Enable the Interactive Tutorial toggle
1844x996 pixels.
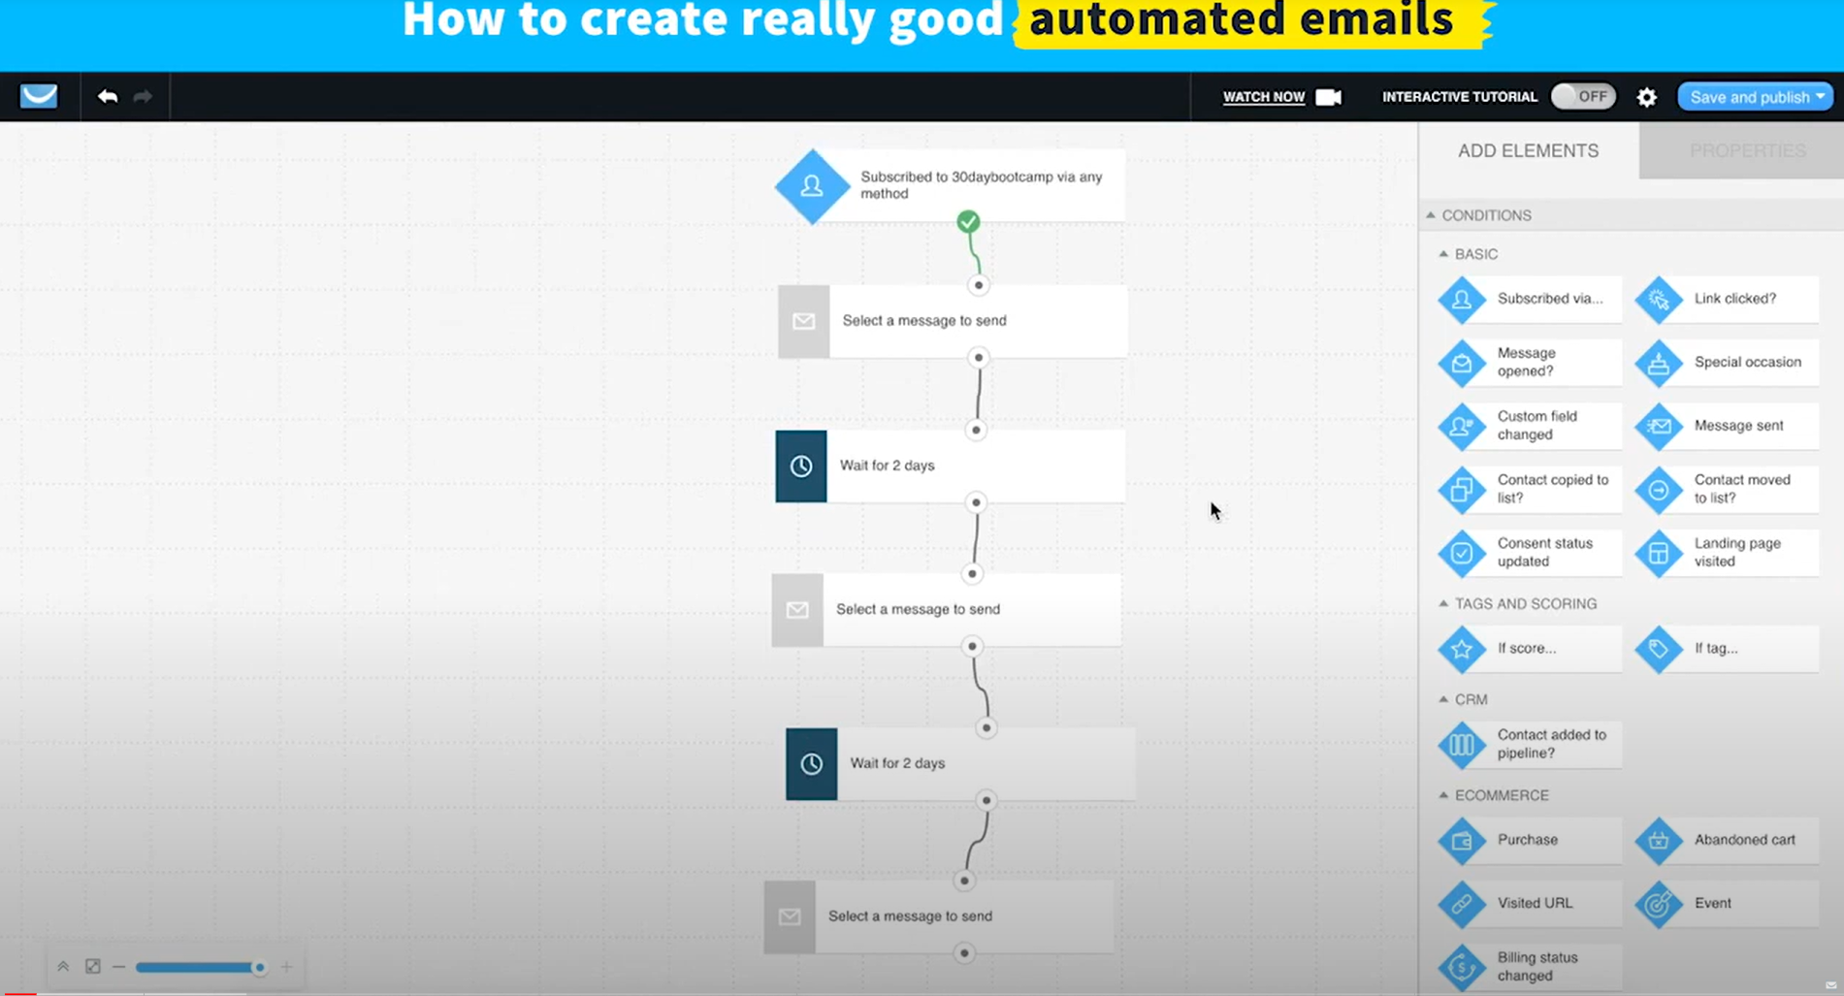(1583, 96)
